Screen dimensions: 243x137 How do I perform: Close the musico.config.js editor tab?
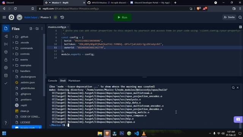coord(68,27)
